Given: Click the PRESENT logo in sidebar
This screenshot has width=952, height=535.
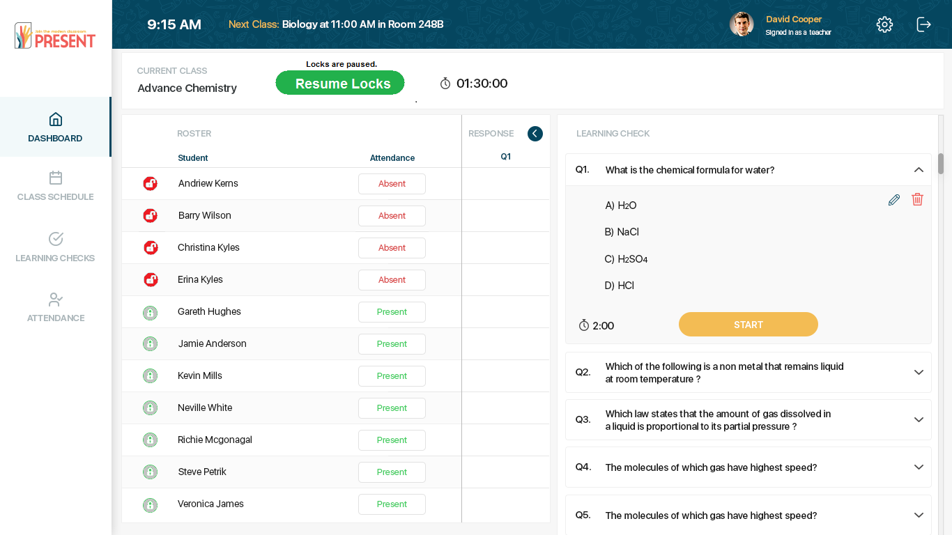Looking at the screenshot, I should click(x=55, y=36).
